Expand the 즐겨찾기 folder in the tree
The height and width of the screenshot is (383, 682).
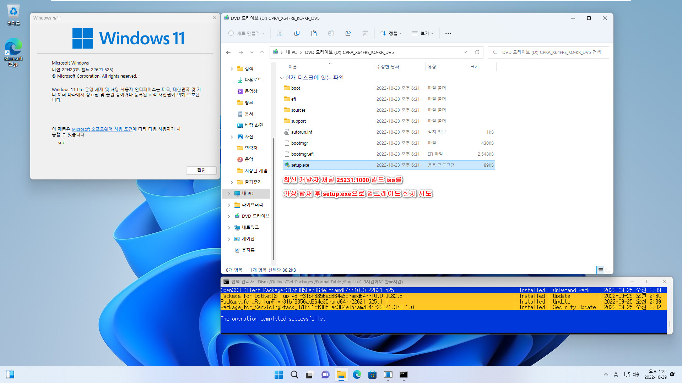pyautogui.click(x=232, y=182)
